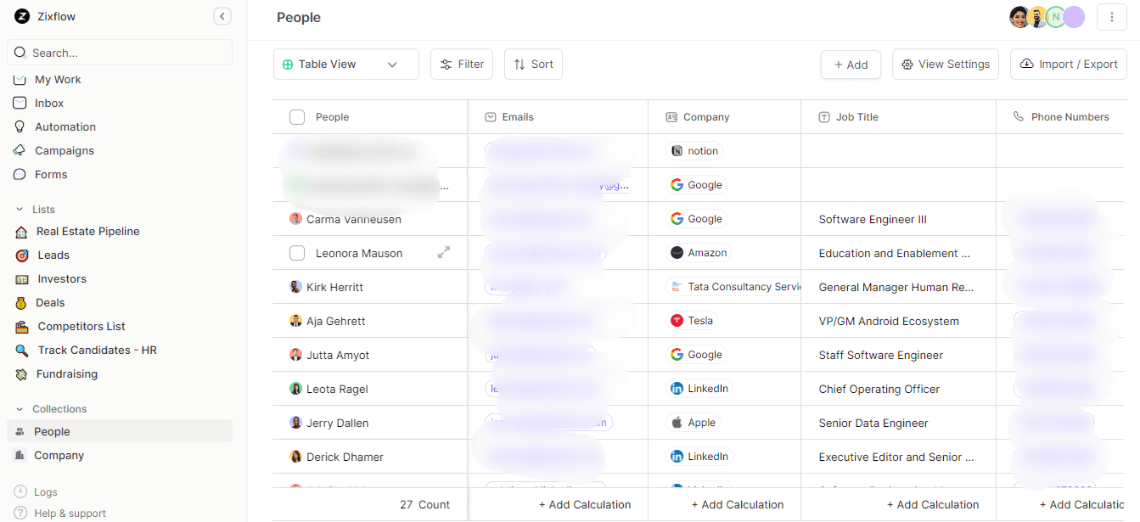Click the Automation lightbulb icon
The height and width of the screenshot is (522, 1140).
(x=20, y=126)
